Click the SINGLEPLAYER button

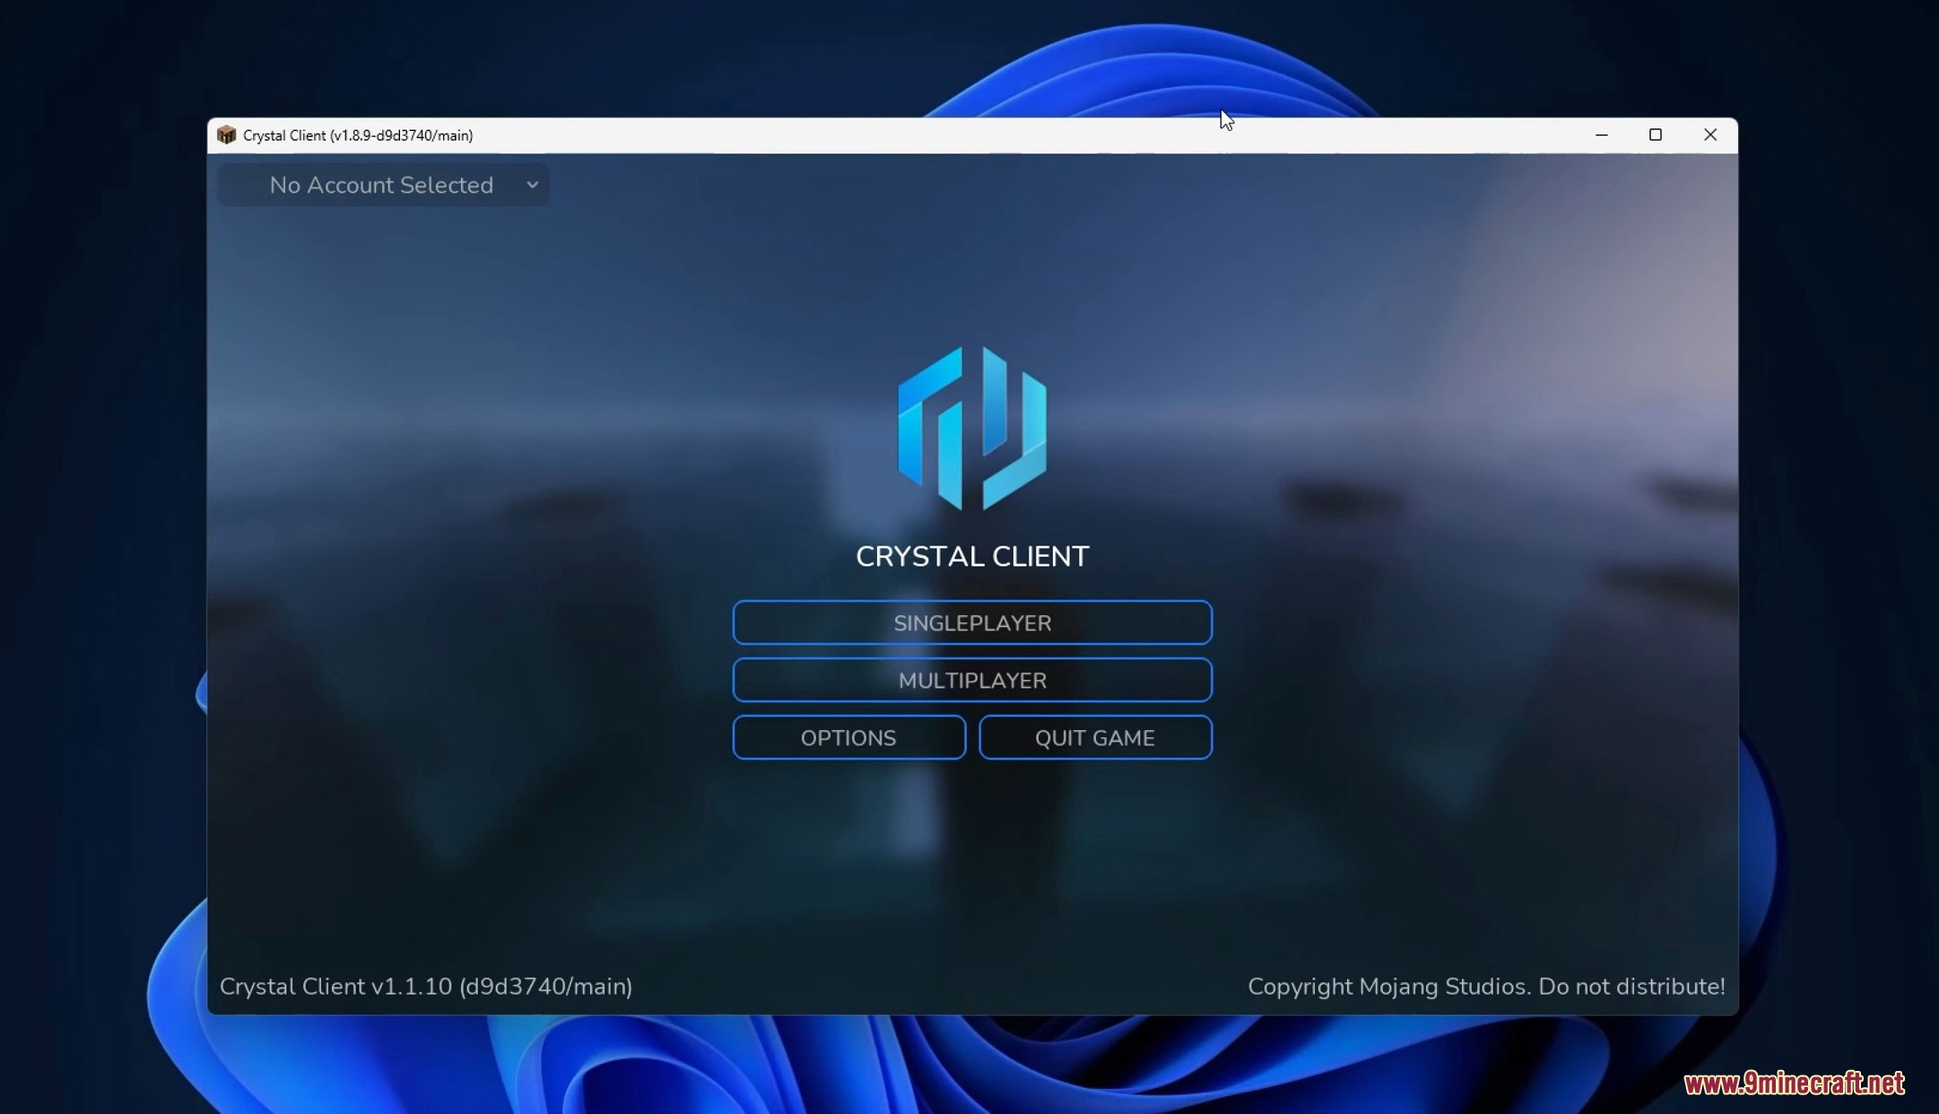[972, 622]
